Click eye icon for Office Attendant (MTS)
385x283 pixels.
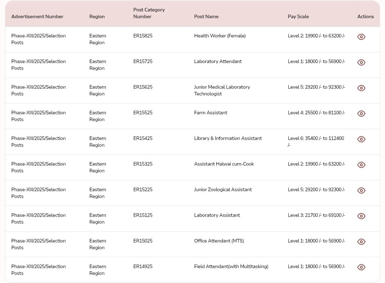[361, 242]
